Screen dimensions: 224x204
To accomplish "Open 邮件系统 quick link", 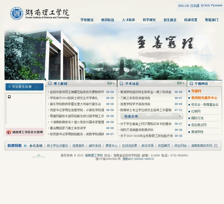I will (x=95, y=146).
